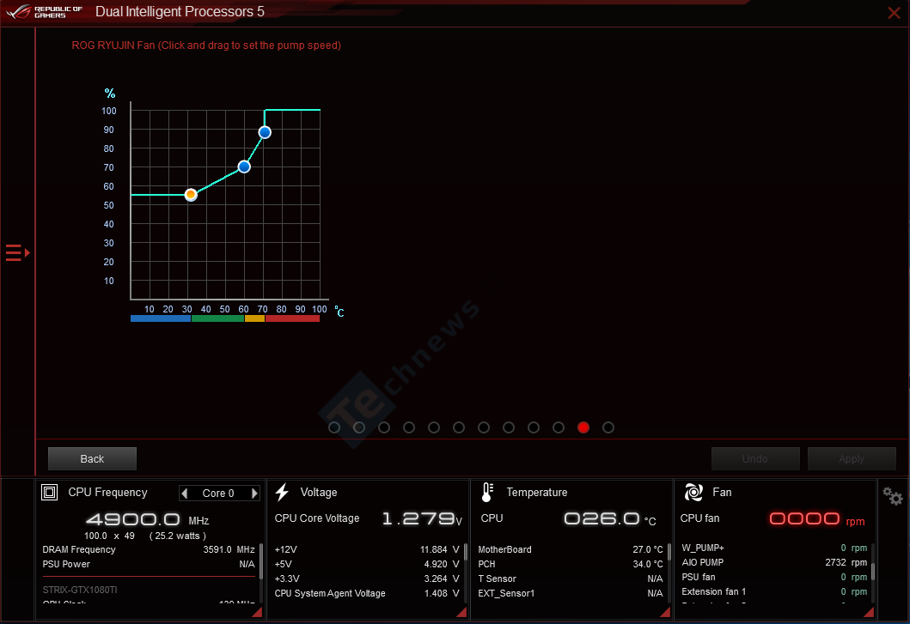Select the blue curve point near 90%
Image resolution: width=910 pixels, height=624 pixels.
click(265, 133)
